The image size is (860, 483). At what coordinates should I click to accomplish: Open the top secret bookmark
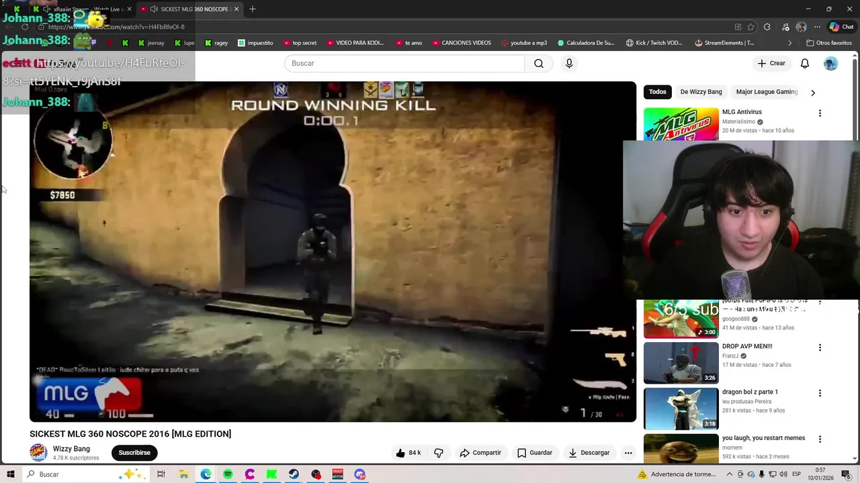pyautogui.click(x=300, y=43)
